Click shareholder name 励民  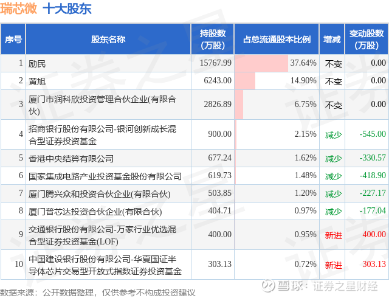tap(37, 64)
